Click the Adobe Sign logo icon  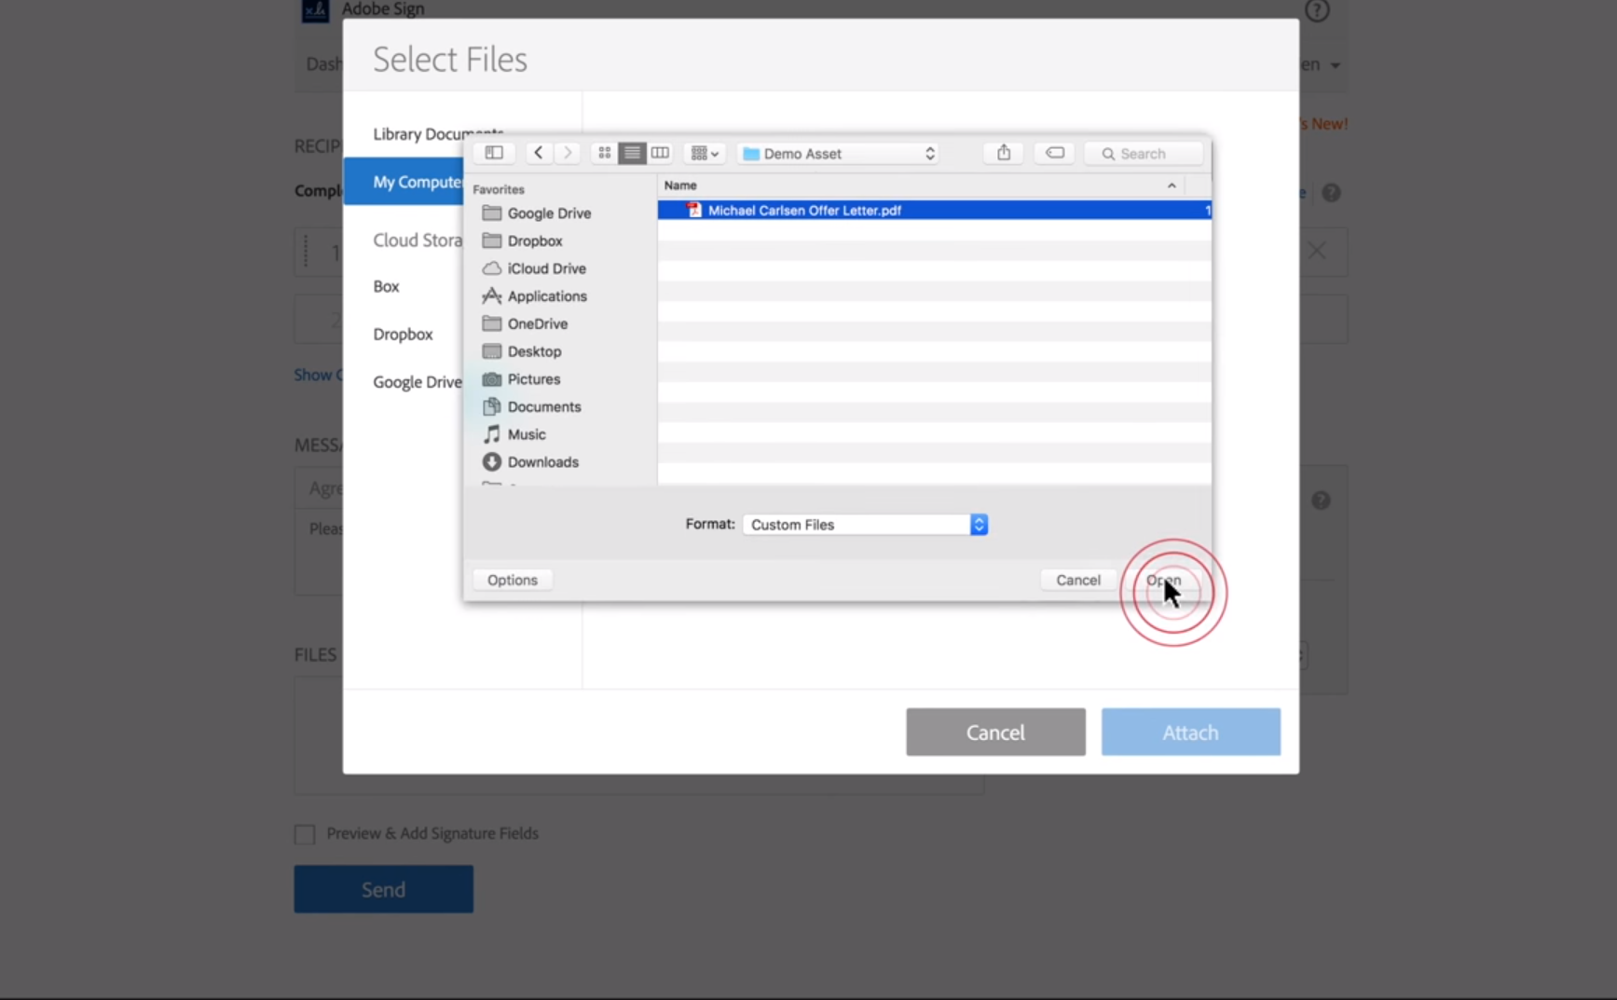click(x=315, y=10)
